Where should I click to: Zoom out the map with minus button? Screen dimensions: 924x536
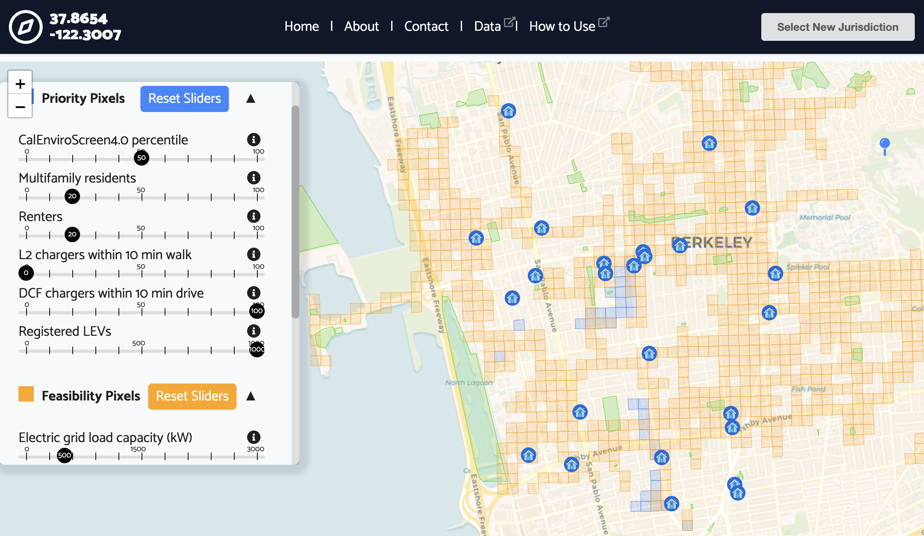pos(20,107)
